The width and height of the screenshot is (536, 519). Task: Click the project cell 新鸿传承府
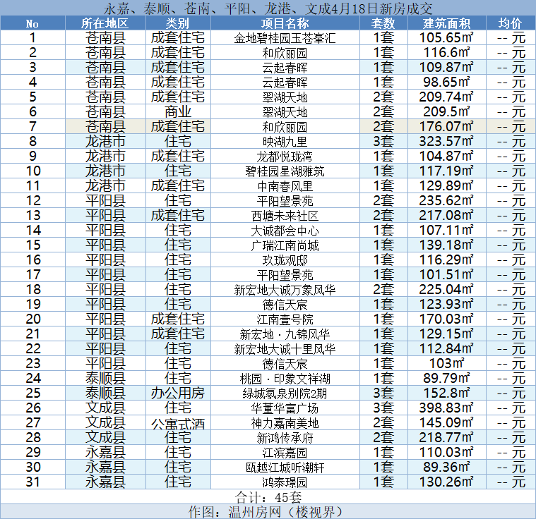tap(285, 438)
